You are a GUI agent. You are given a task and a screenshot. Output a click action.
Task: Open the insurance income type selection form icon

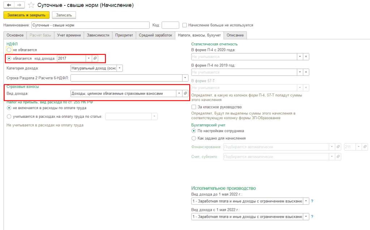click(185, 94)
